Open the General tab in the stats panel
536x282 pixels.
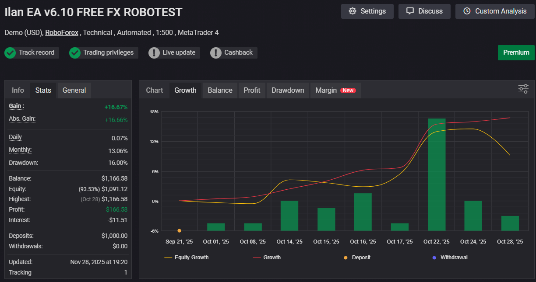(74, 91)
